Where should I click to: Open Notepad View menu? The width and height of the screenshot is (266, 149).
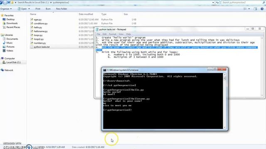(x=121, y=34)
